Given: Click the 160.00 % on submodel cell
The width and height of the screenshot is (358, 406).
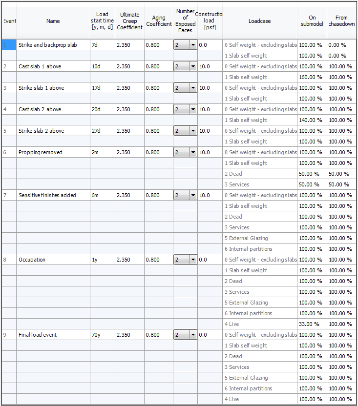Looking at the screenshot, I should click(312, 77).
